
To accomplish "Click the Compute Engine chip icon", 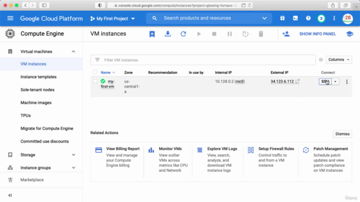I will (10, 34).
